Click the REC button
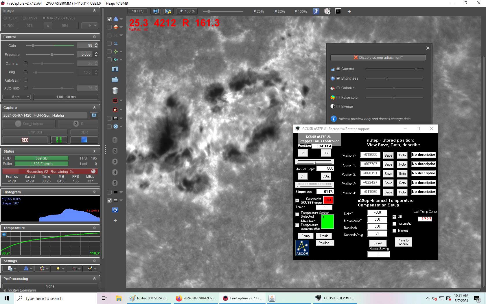This screenshot has height=304, width=486. [x=25, y=140]
